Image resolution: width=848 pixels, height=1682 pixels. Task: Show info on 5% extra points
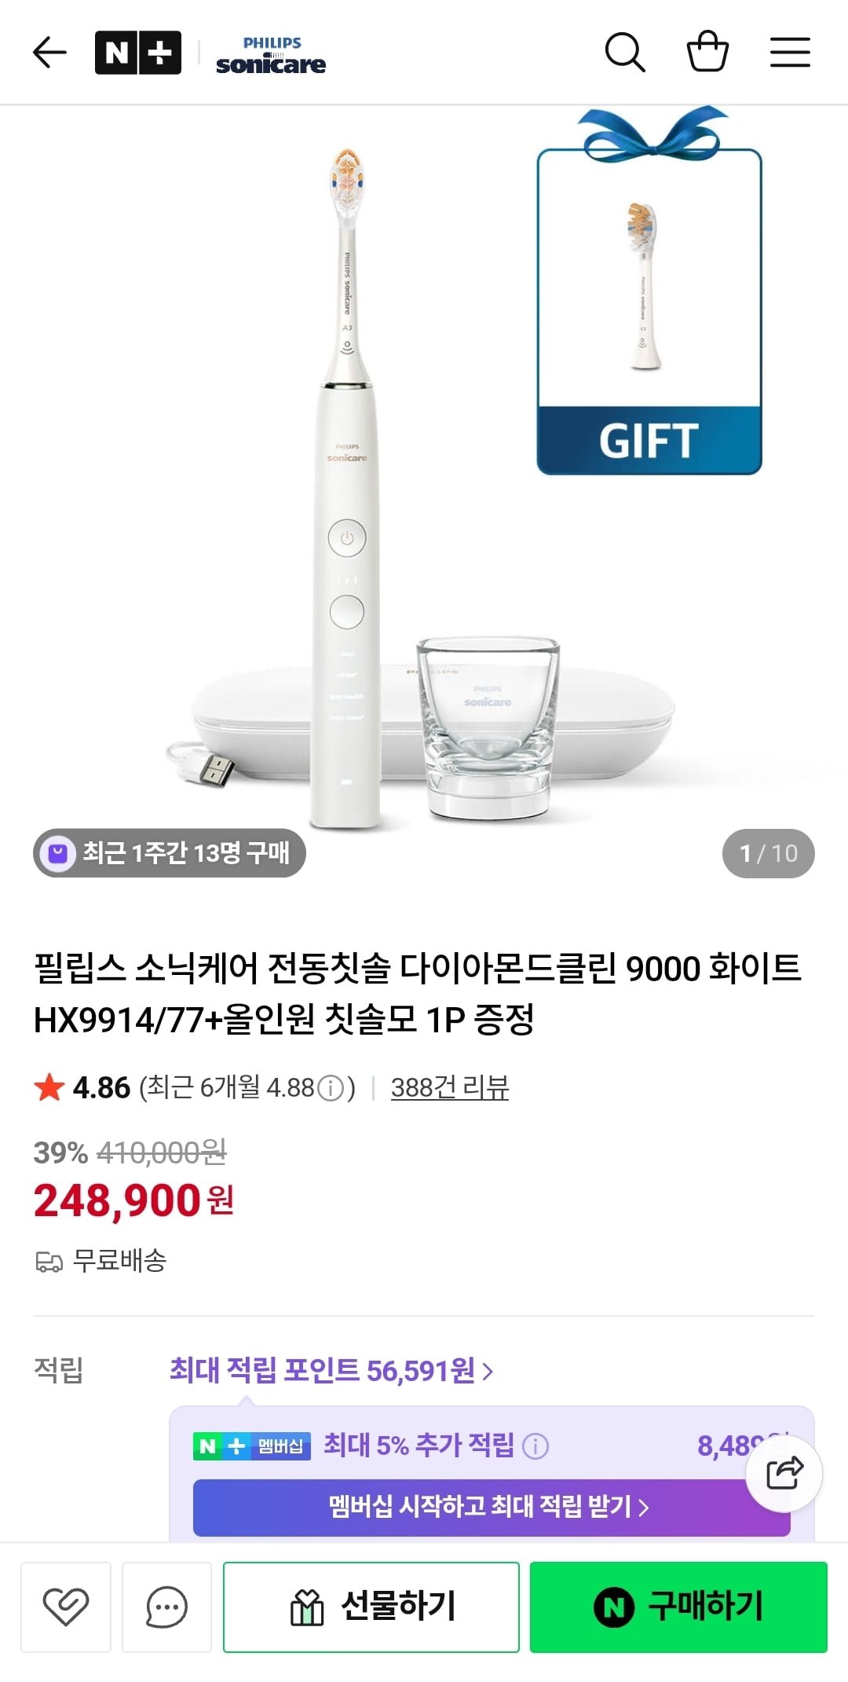point(535,1446)
